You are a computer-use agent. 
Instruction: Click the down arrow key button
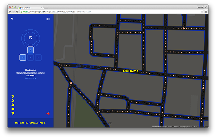coord(30,58)
